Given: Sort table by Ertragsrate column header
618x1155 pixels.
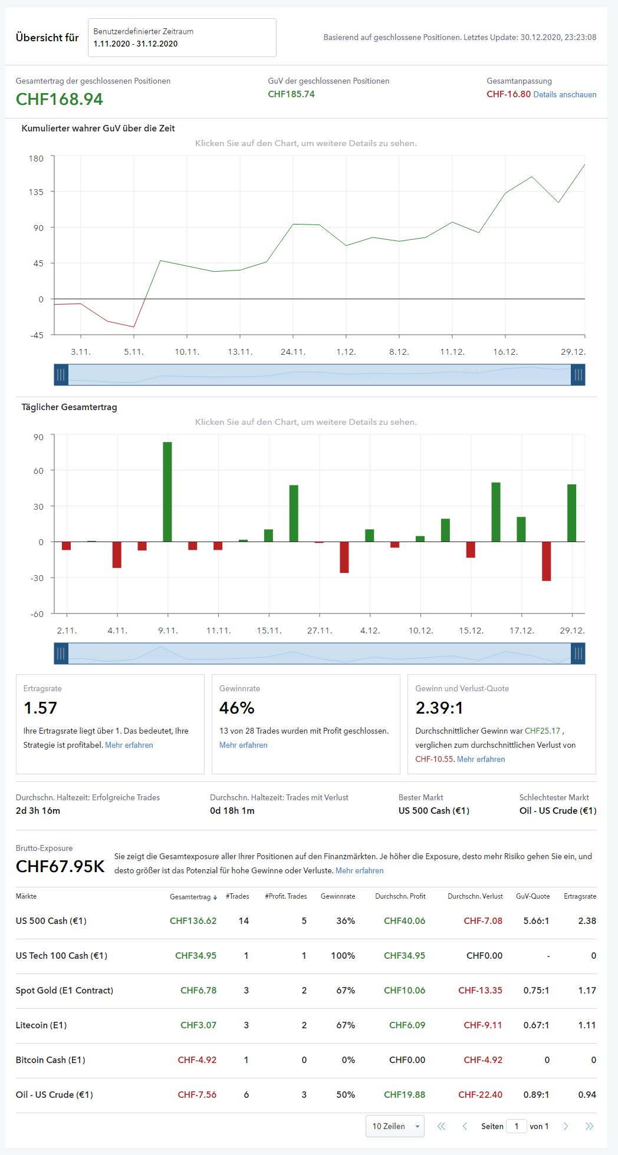Looking at the screenshot, I should [x=579, y=896].
